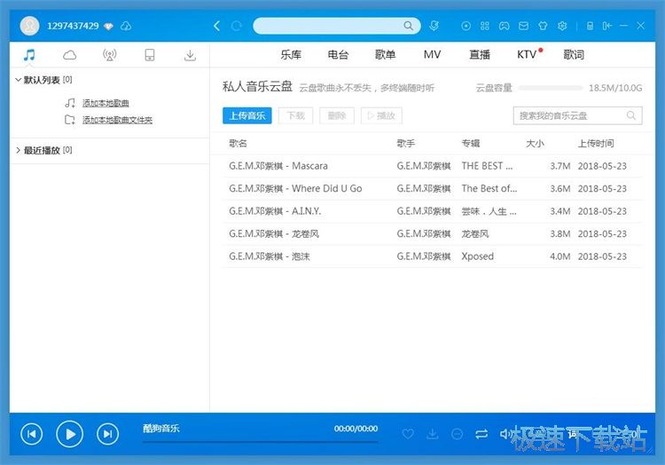Switch to mini mode icon

coord(606,26)
